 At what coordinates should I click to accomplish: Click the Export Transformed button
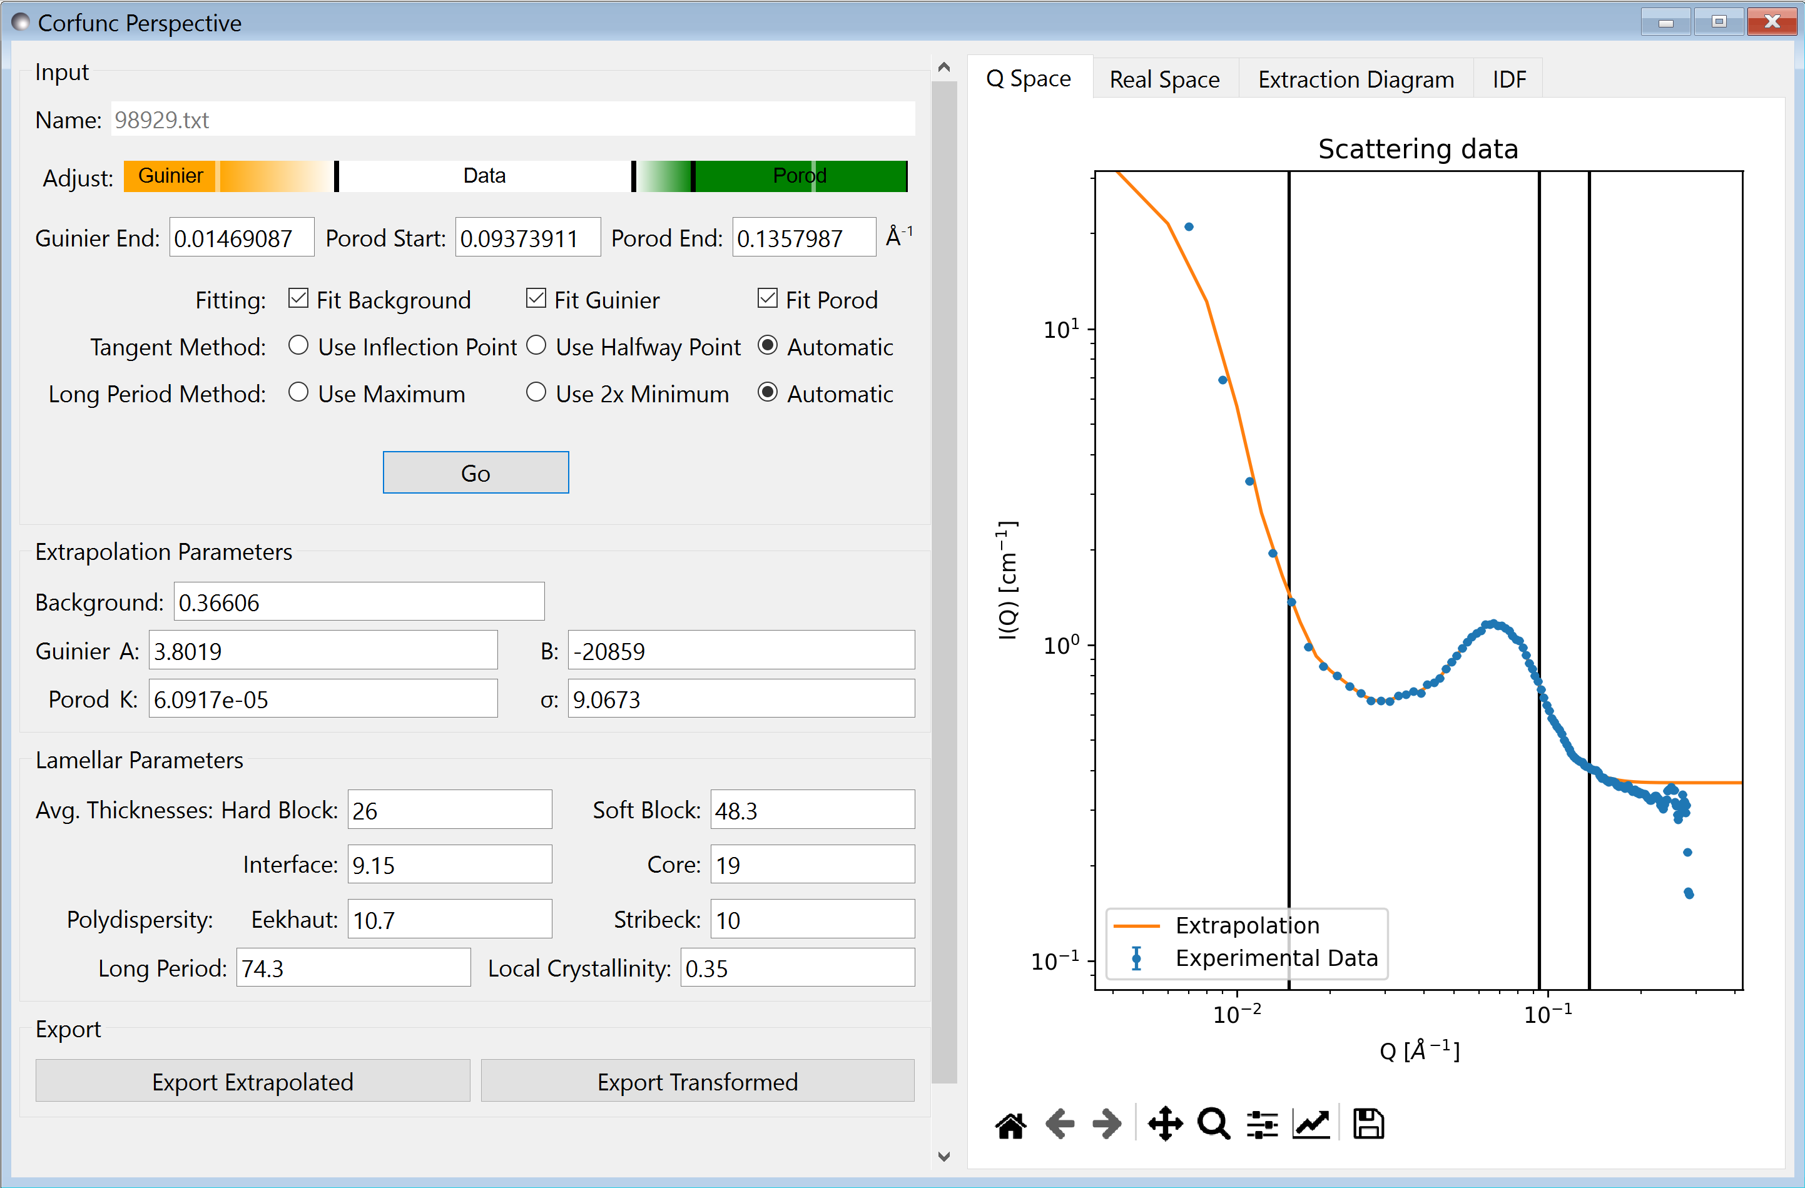click(x=697, y=1082)
